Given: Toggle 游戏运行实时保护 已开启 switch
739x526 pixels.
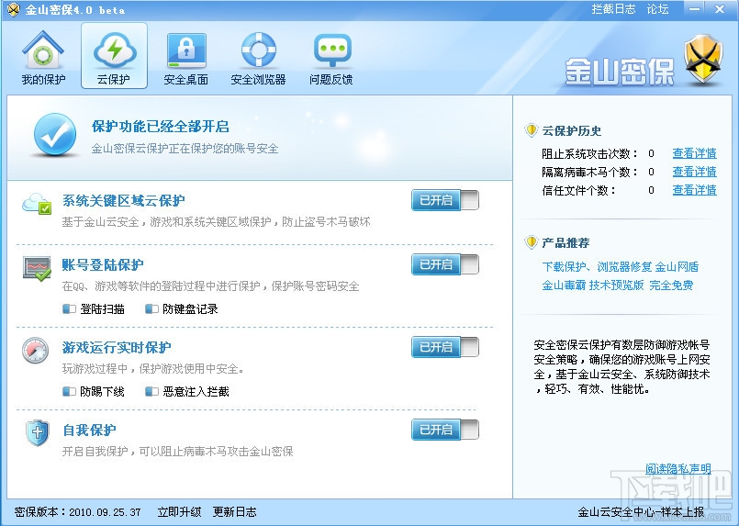Looking at the screenshot, I should pos(445,347).
